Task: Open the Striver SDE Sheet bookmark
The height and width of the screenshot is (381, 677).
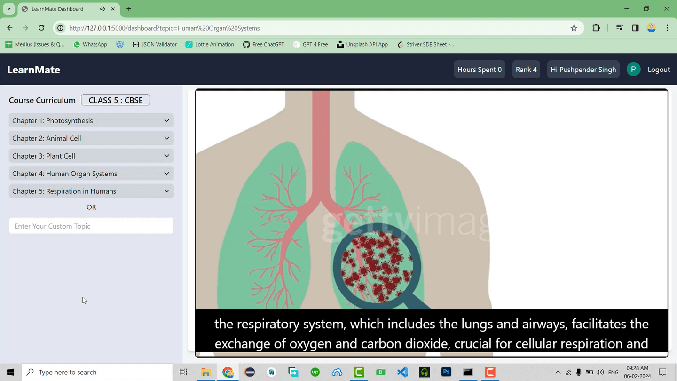Action: point(426,44)
